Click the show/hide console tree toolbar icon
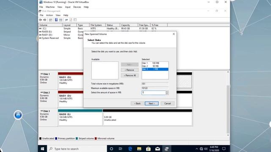The image size is (271, 152). [50, 20]
